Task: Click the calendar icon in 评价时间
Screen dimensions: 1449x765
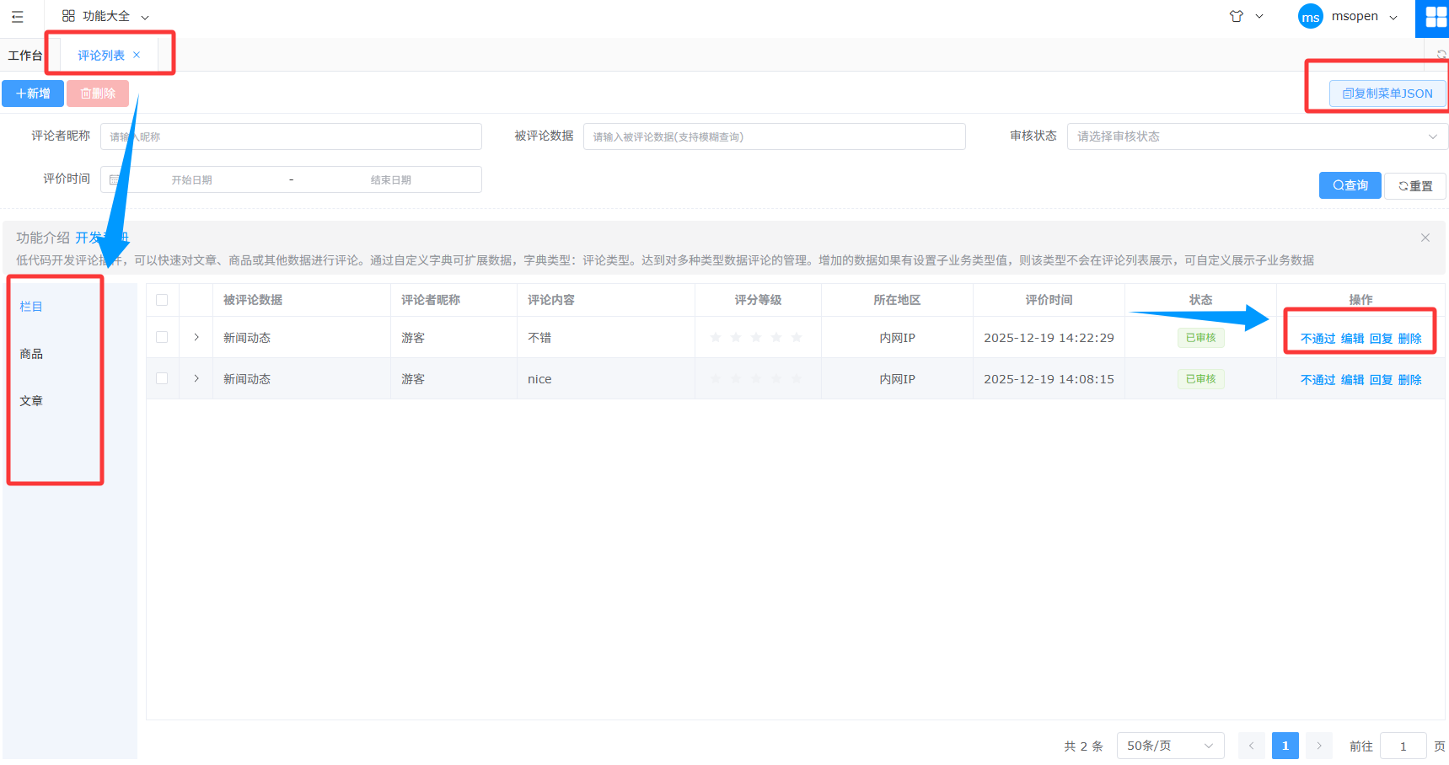Action: point(115,179)
